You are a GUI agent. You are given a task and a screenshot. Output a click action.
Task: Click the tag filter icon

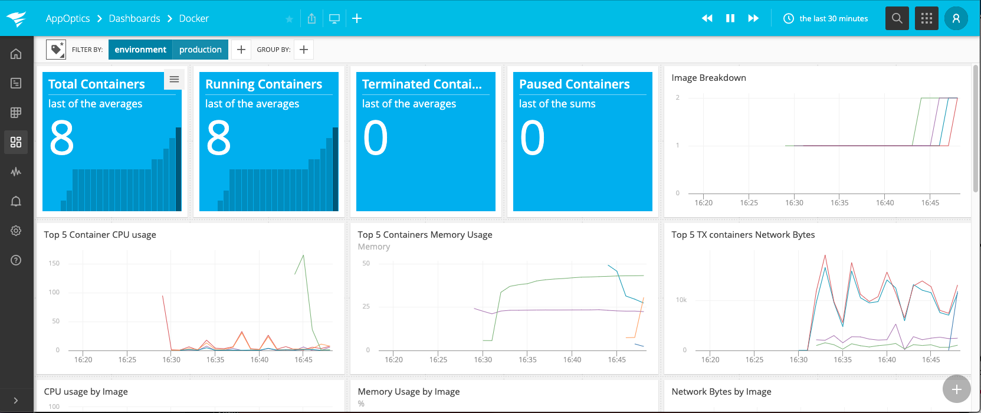[56, 50]
